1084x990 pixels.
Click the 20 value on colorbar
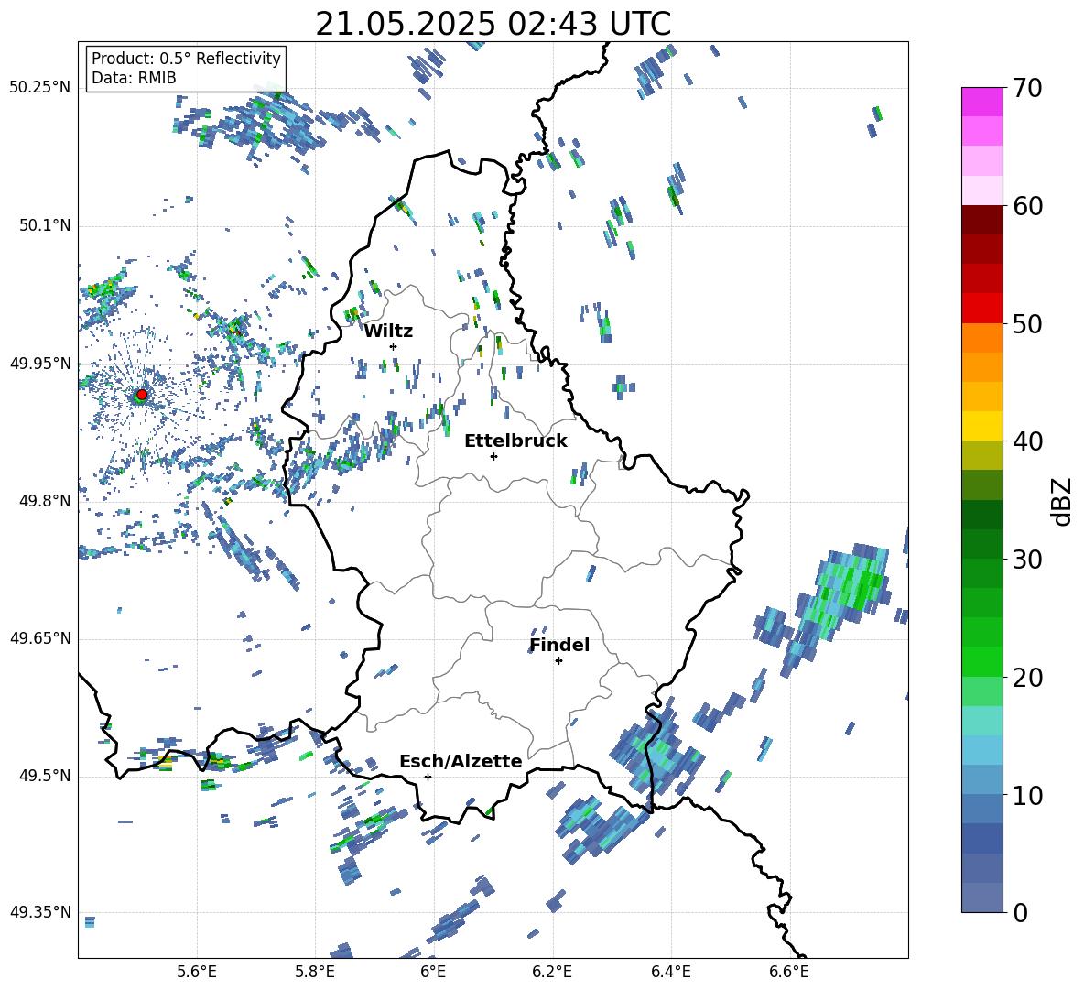point(1026,677)
